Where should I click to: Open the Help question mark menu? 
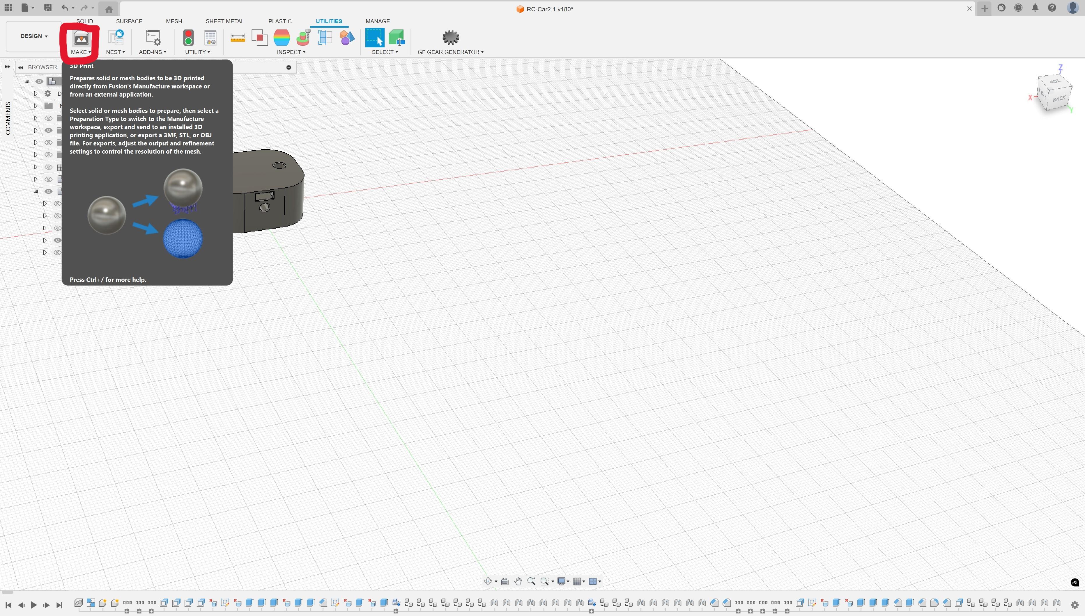[1052, 8]
